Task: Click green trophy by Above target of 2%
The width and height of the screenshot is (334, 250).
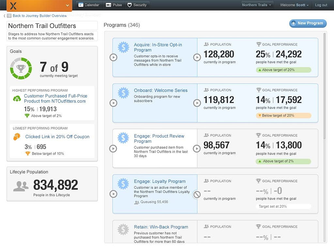Action: click(x=27, y=116)
